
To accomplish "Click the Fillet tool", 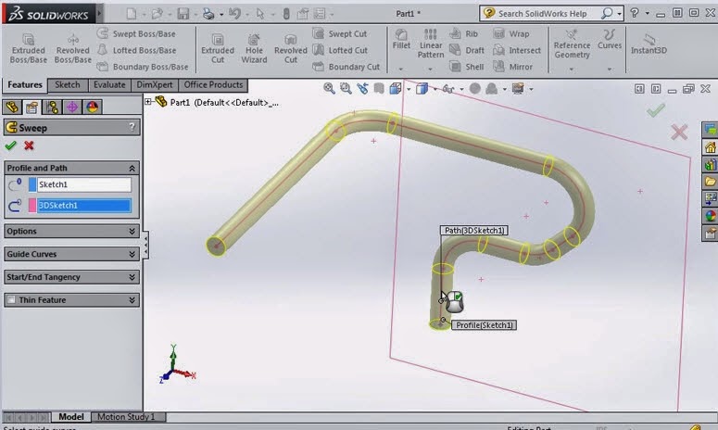I will coord(401,39).
